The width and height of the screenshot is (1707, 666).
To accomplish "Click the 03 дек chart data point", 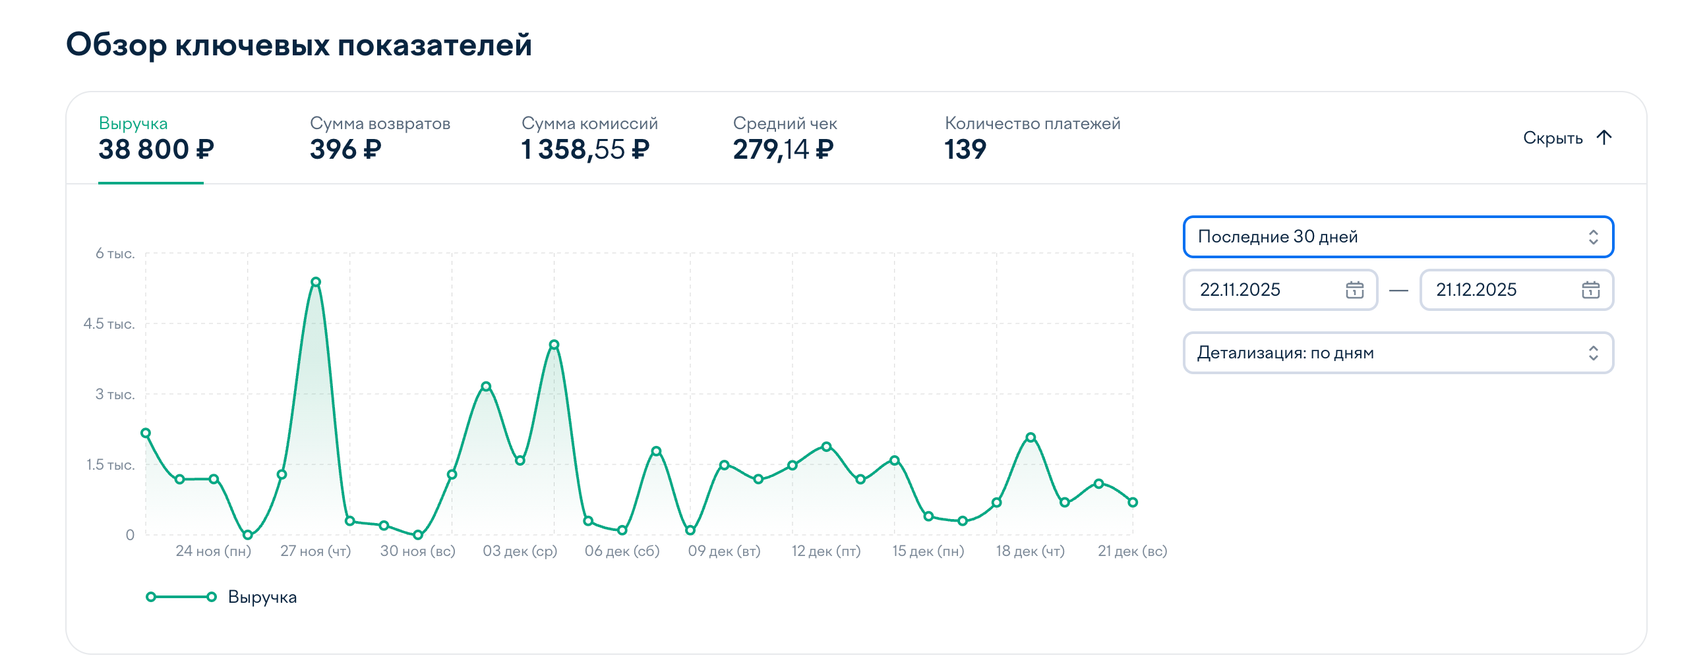I will click(520, 460).
